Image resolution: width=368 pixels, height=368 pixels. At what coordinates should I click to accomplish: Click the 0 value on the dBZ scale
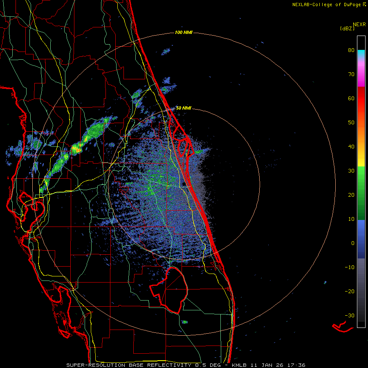point(353,243)
